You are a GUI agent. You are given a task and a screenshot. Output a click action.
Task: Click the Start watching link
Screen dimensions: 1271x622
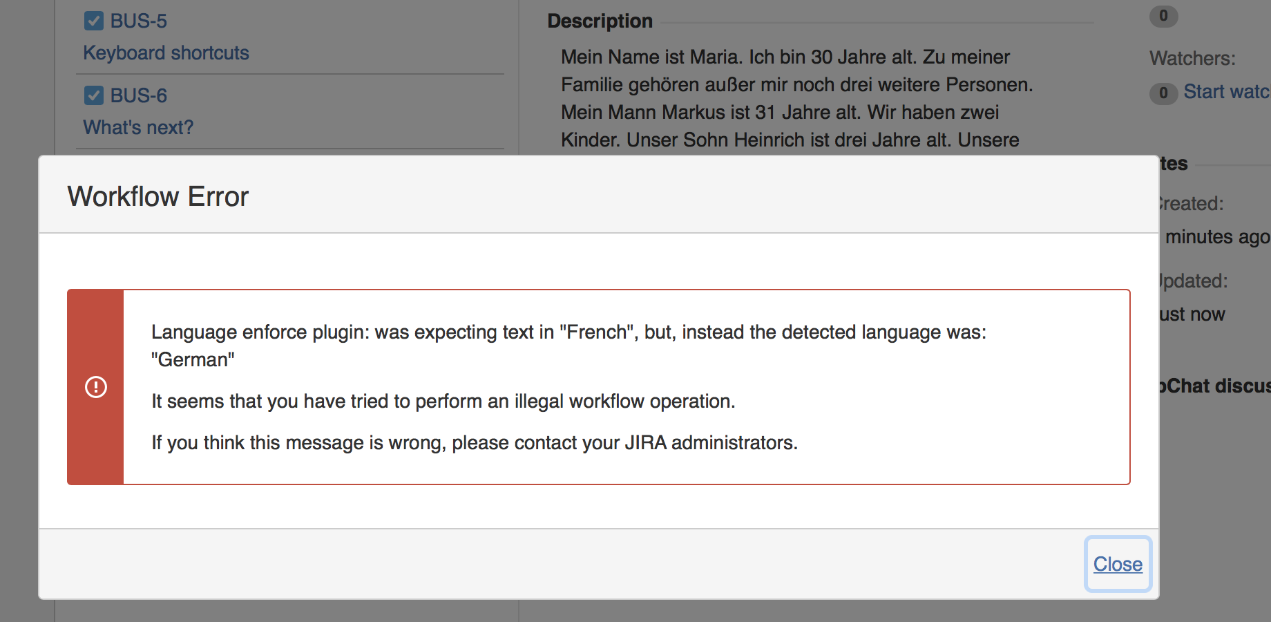coord(1225,92)
